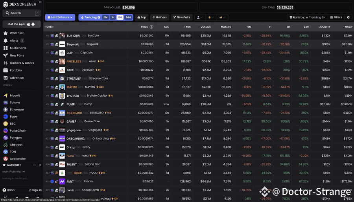Focus the Search input field
This screenshot has height=202, width=354.
click(22, 13)
